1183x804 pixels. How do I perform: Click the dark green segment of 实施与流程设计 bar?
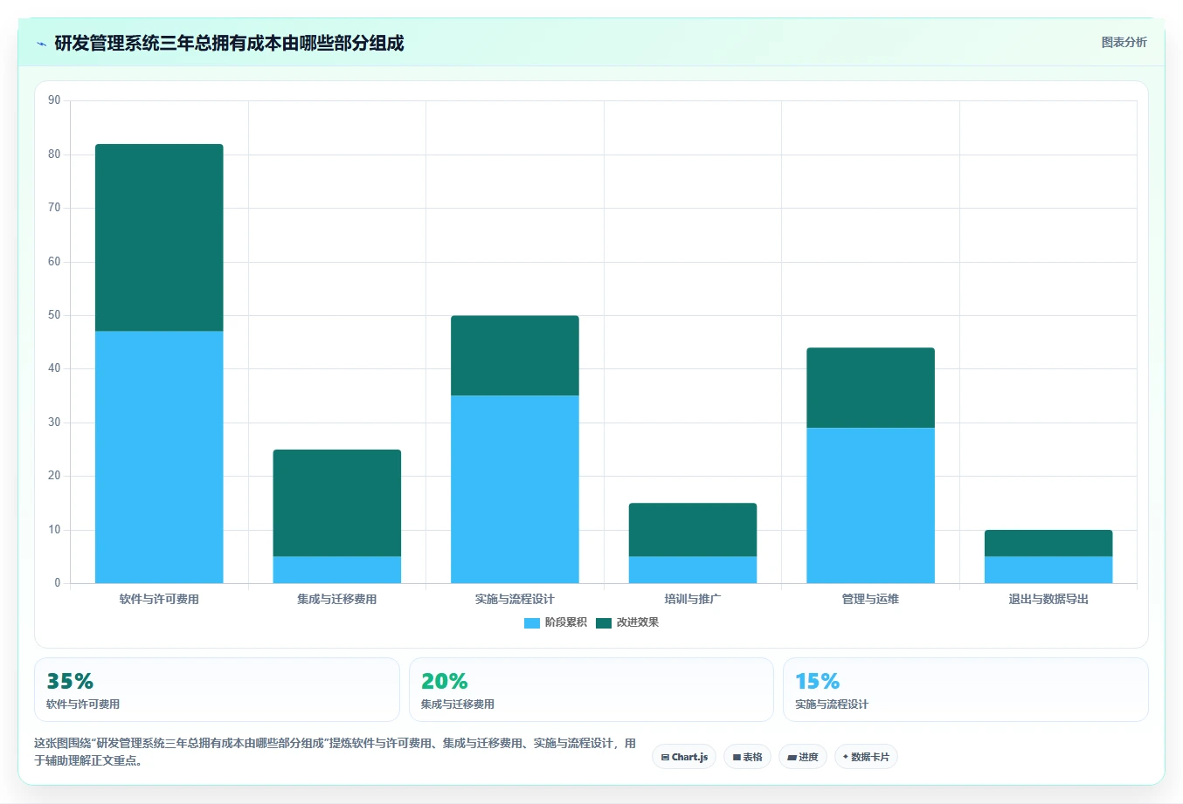[515, 355]
